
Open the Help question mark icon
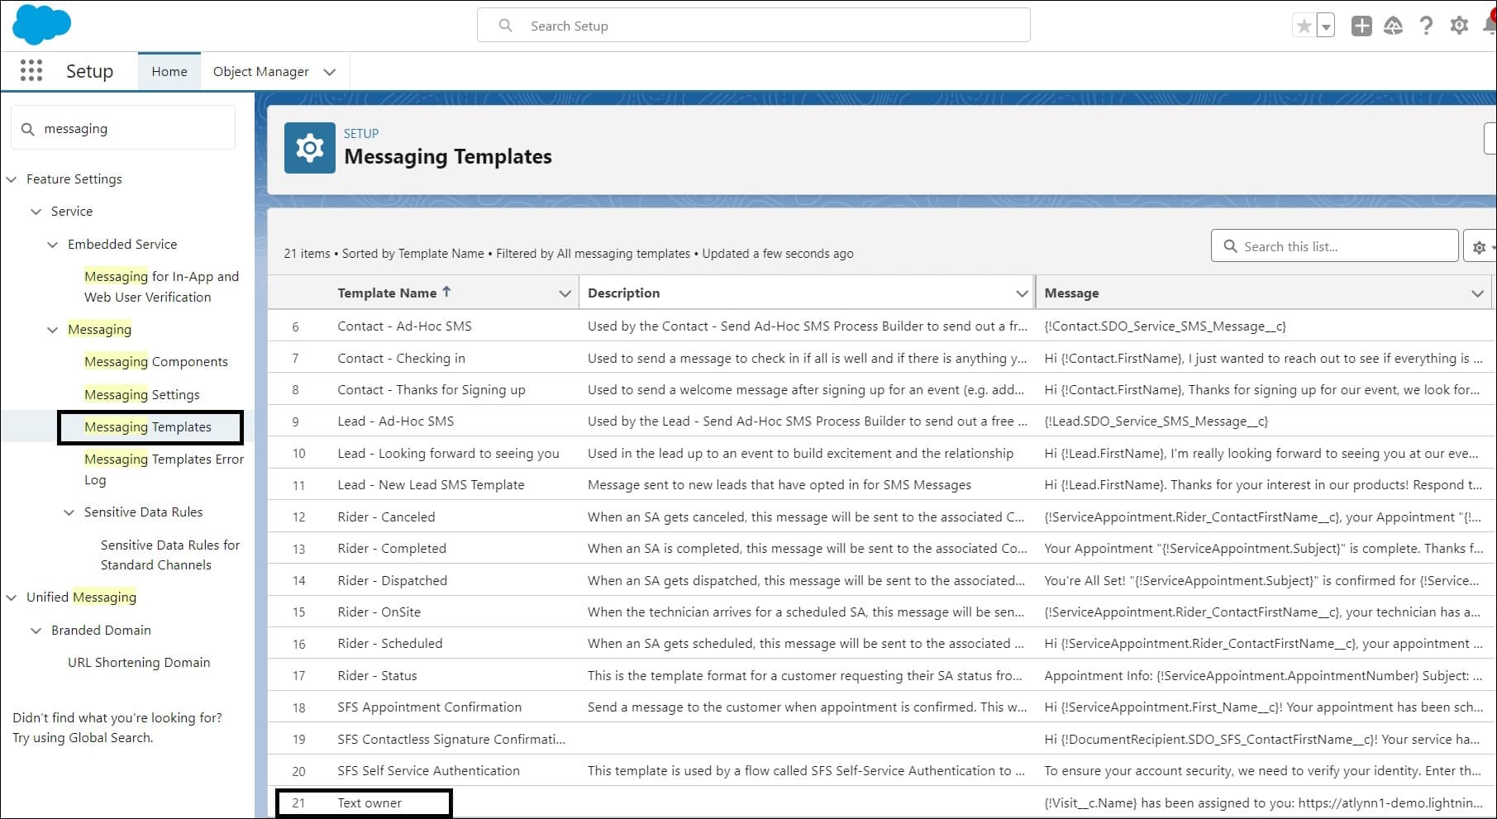1426,26
